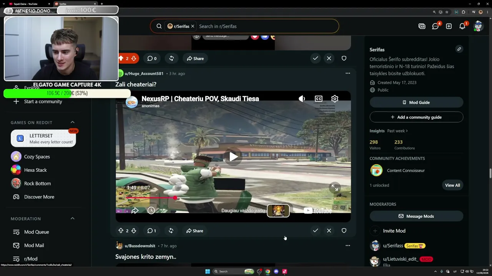Enter fullscreen on the embedded video
This screenshot has width=492, height=276.
[335, 187]
